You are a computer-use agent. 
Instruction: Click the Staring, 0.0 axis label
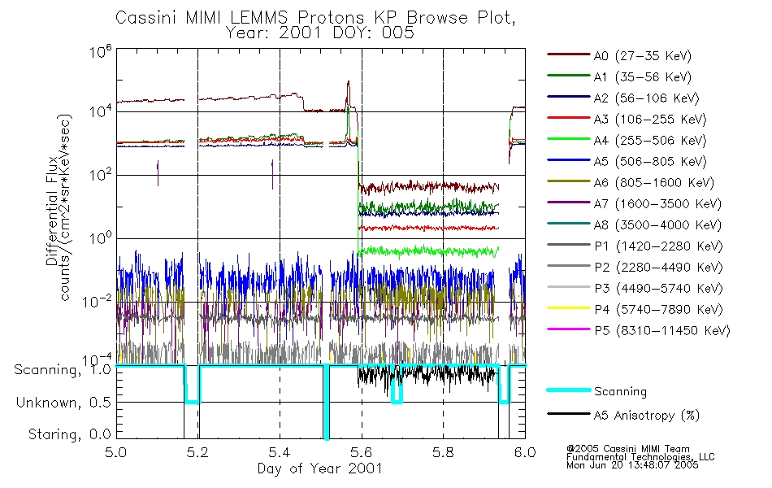(70, 434)
